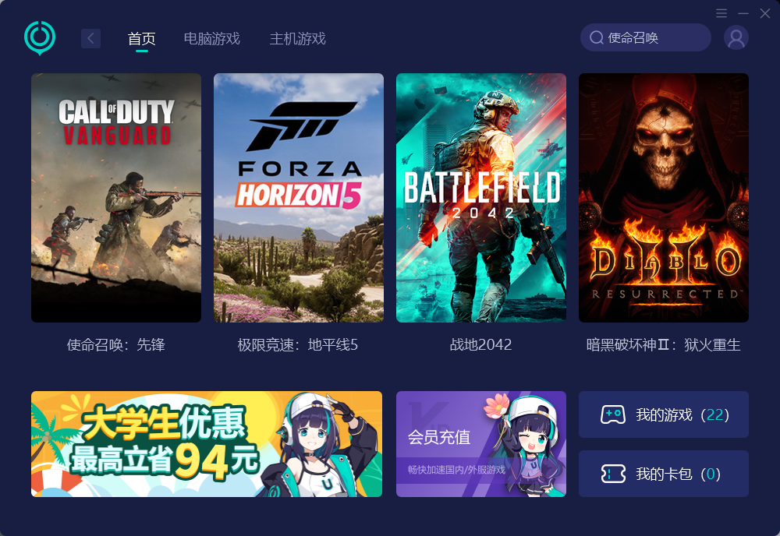Open the 大学生优惠 promotional banner
The height and width of the screenshot is (536, 780).
click(x=207, y=444)
